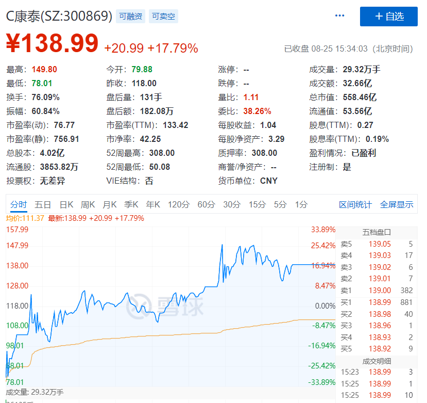Open the 周K chart tab
This screenshot has width=427, height=403.
[88, 204]
